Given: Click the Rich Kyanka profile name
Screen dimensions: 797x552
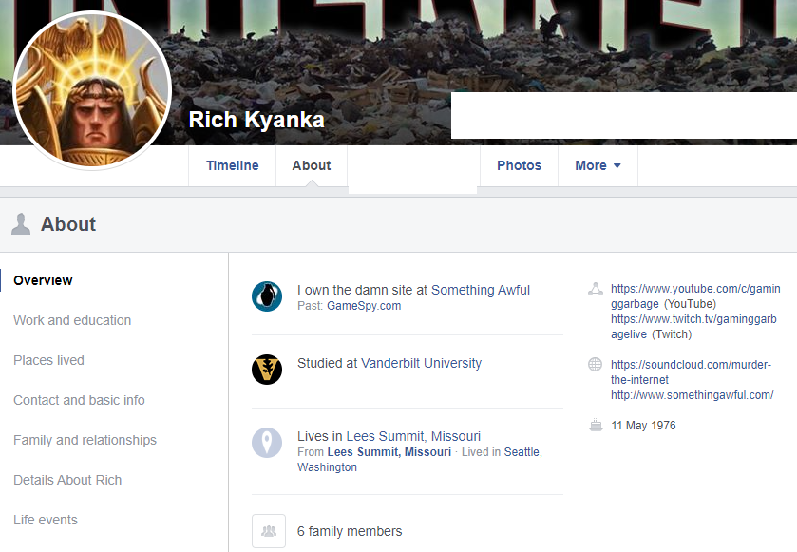Looking at the screenshot, I should pyautogui.click(x=256, y=120).
